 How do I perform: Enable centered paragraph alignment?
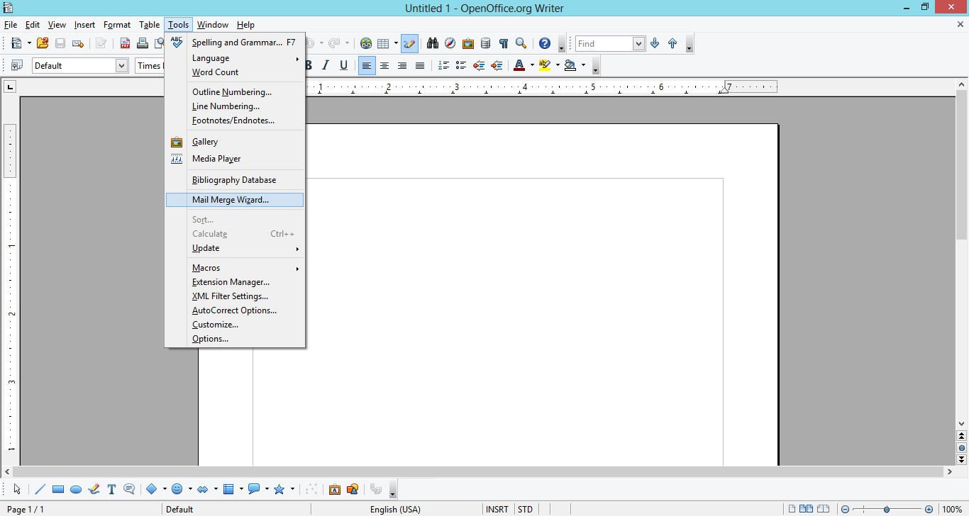point(384,65)
